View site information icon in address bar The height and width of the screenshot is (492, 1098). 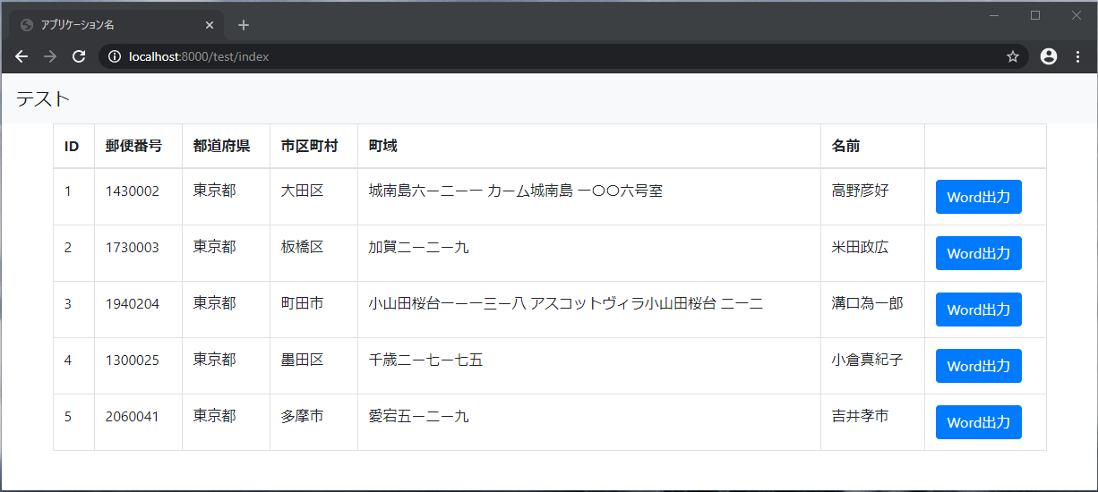click(114, 56)
